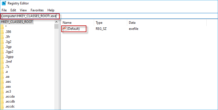The height and width of the screenshot is (110, 218).
Task: Click the REG_SZ type cell
Action: click(x=101, y=29)
